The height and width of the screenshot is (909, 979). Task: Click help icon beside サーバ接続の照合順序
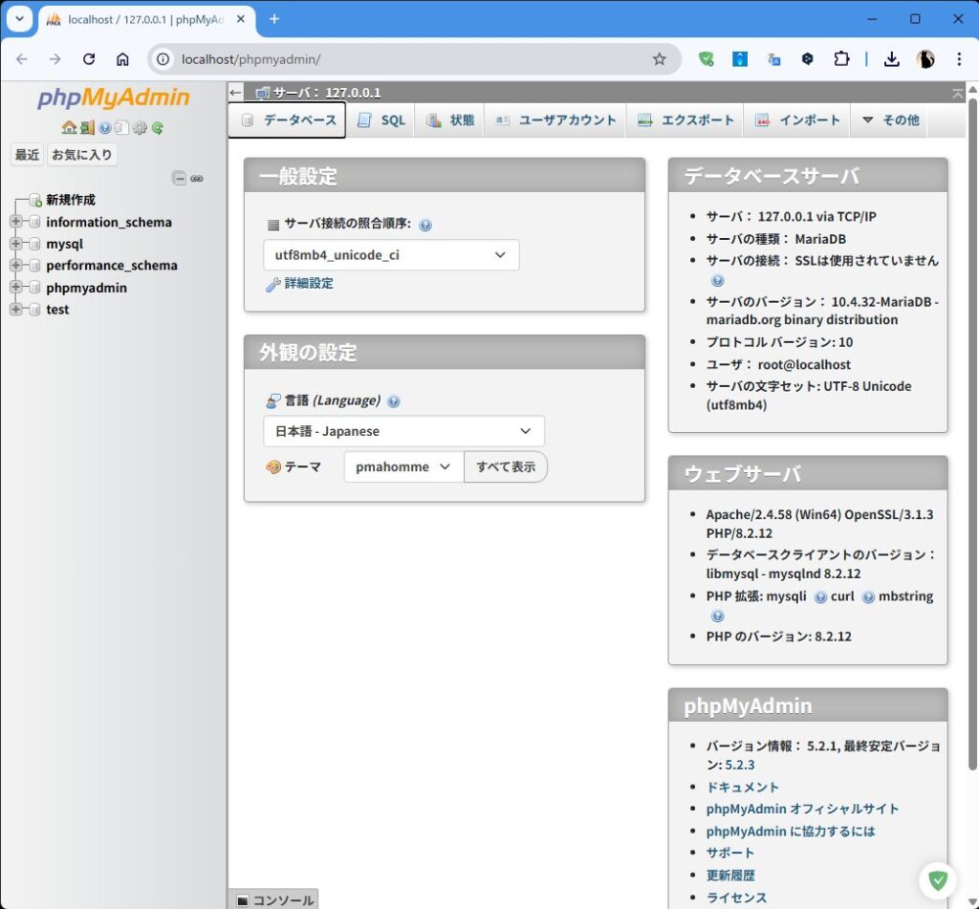(x=425, y=225)
